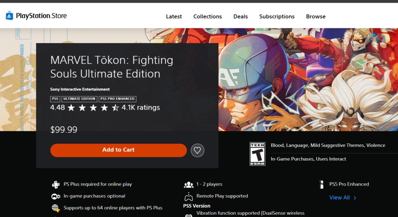Click the PS Plus required icon
Screen dimensions: 398x217
[x=56, y=184]
